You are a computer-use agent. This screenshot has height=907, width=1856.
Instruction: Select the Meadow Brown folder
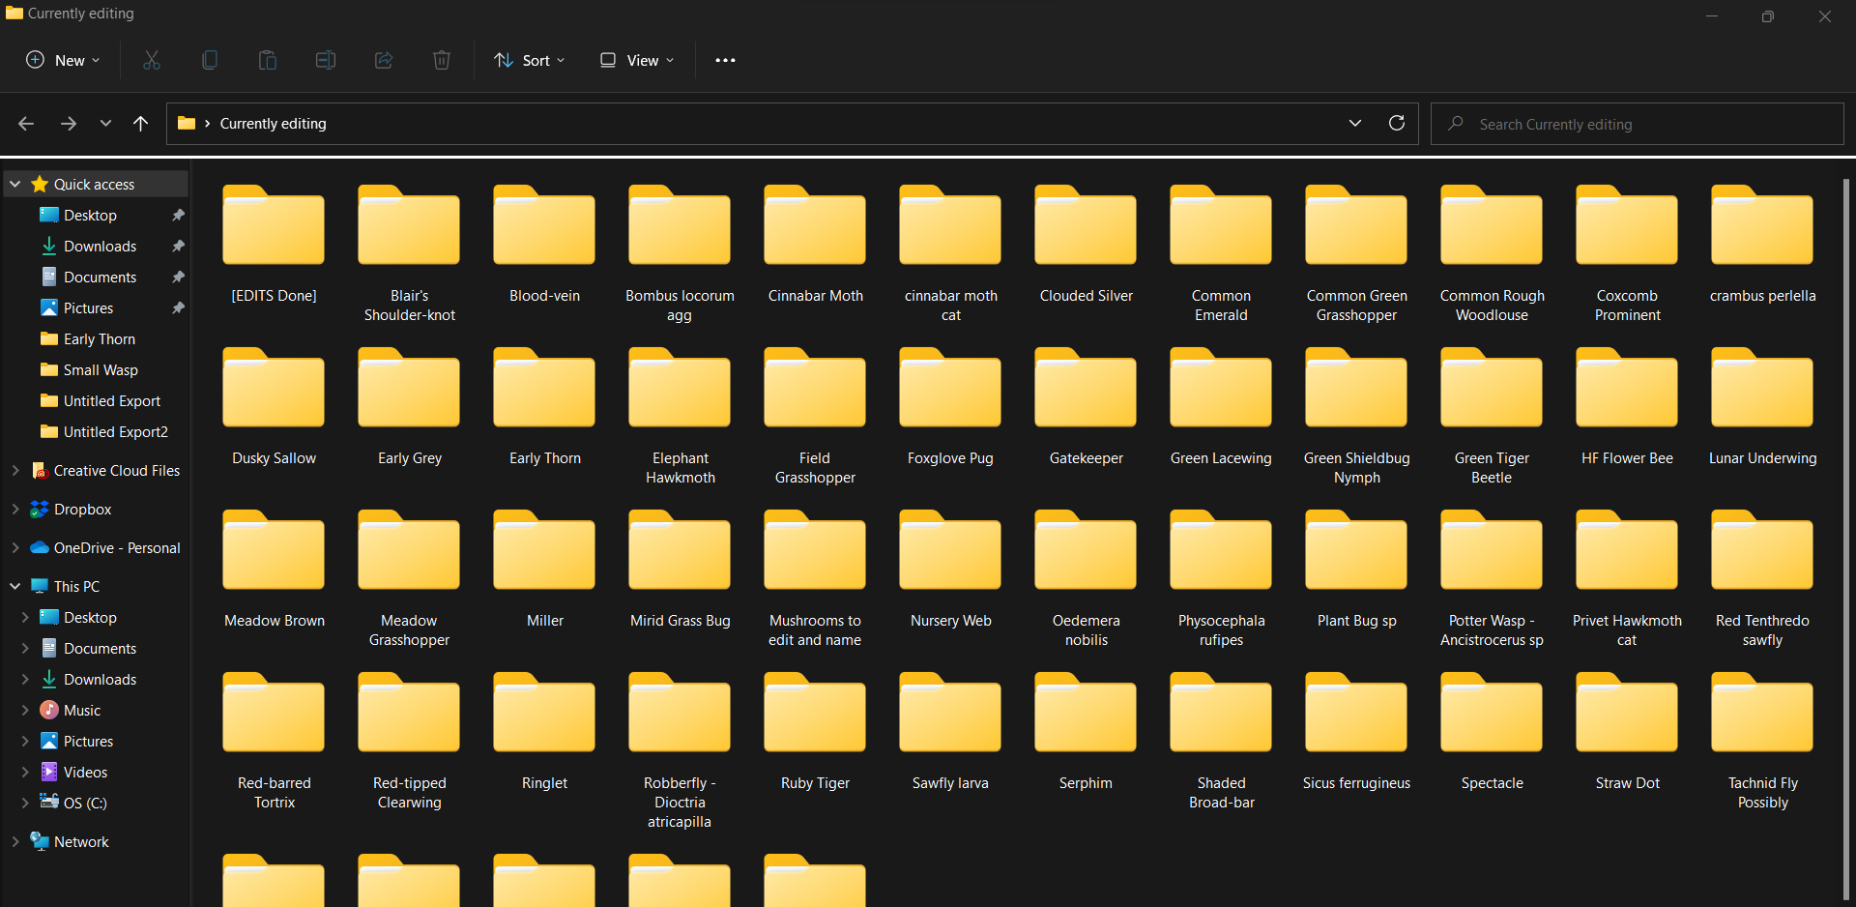pos(274,568)
